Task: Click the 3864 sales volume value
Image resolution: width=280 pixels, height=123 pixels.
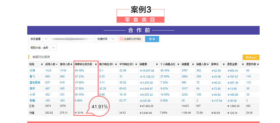Action: [x=185, y=76]
